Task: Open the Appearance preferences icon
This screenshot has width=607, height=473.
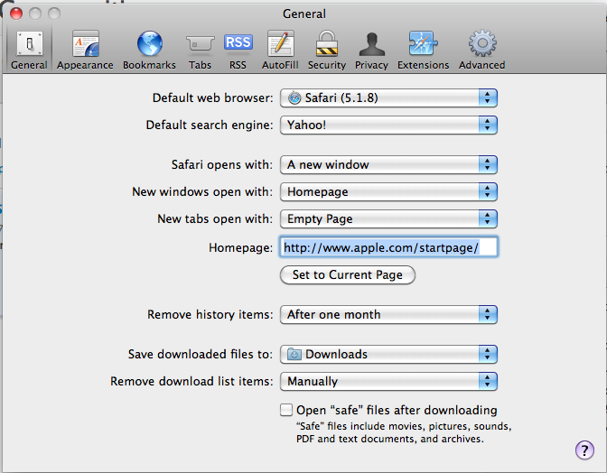Action: tap(85, 43)
